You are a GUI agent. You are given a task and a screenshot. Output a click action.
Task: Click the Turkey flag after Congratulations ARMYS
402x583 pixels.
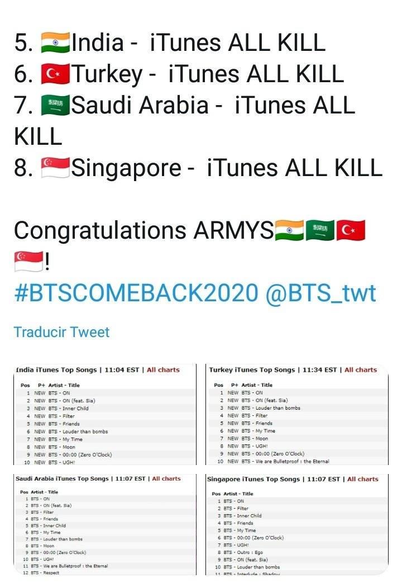click(351, 230)
